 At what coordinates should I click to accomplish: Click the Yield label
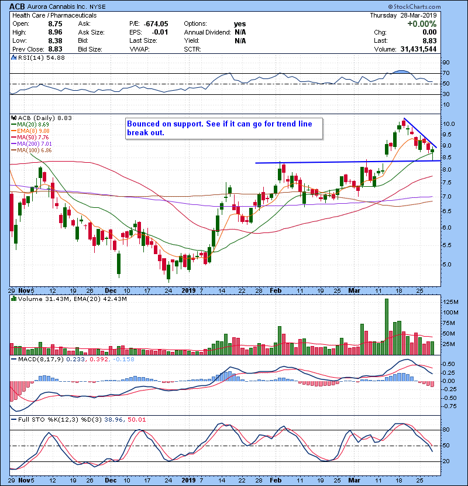tap(191, 40)
